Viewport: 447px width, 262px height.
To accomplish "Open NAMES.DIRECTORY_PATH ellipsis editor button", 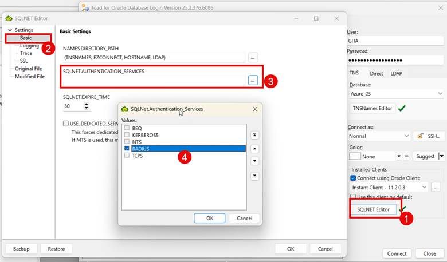I will (x=253, y=58).
